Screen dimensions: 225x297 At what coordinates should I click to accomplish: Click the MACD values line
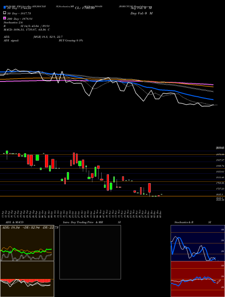click(27, 30)
